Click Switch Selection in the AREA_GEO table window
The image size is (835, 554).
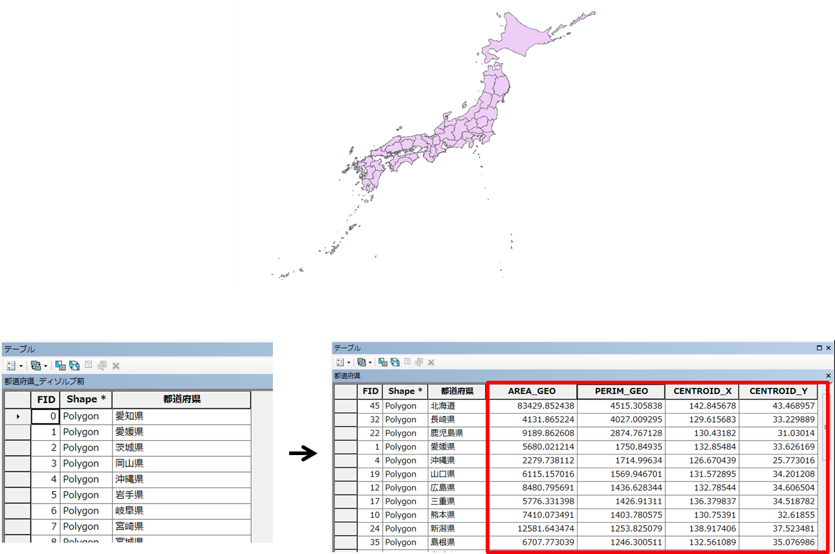point(395,362)
